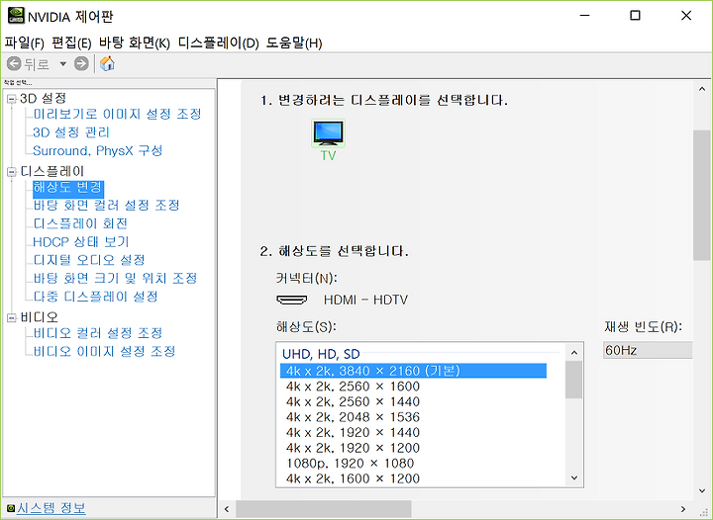
Task: Select resolution 4k x 2k, 2560 × 1600
Action: coord(353,387)
